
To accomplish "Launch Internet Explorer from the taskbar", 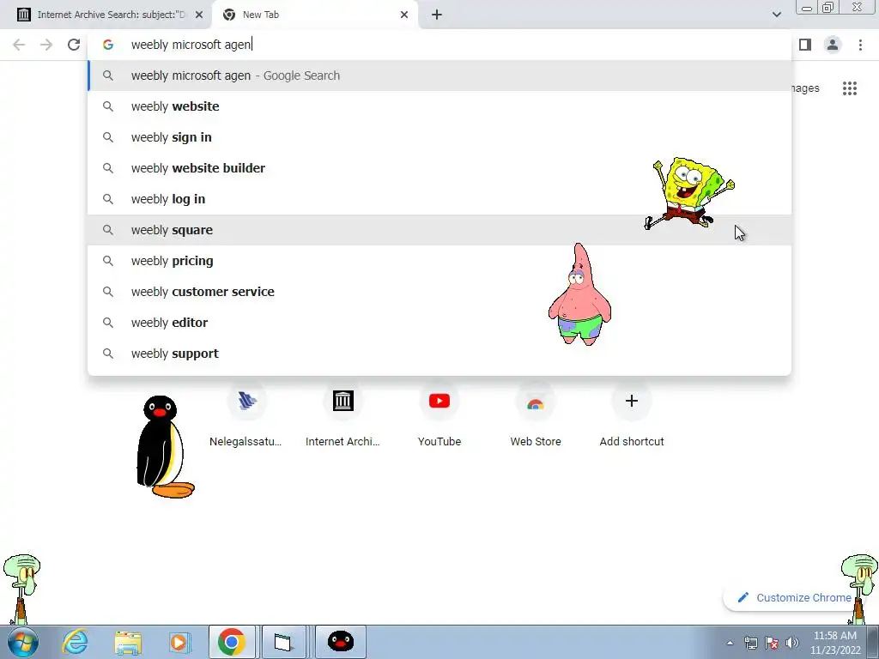I will [x=75, y=642].
